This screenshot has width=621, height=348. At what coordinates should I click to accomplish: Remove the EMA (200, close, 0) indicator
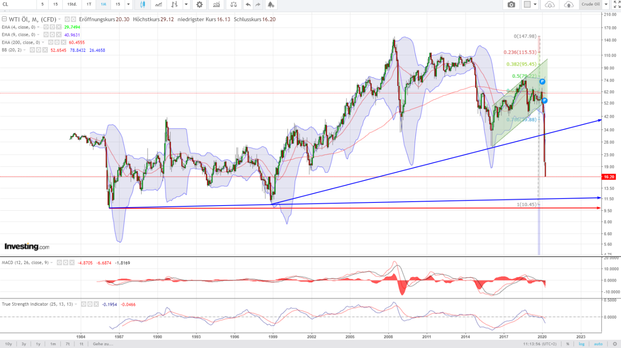[x=63, y=42]
